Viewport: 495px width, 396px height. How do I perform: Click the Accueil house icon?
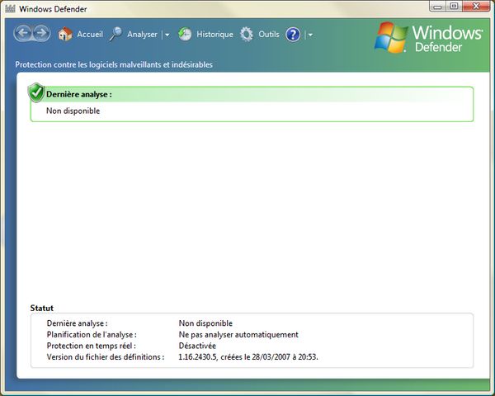[65, 35]
